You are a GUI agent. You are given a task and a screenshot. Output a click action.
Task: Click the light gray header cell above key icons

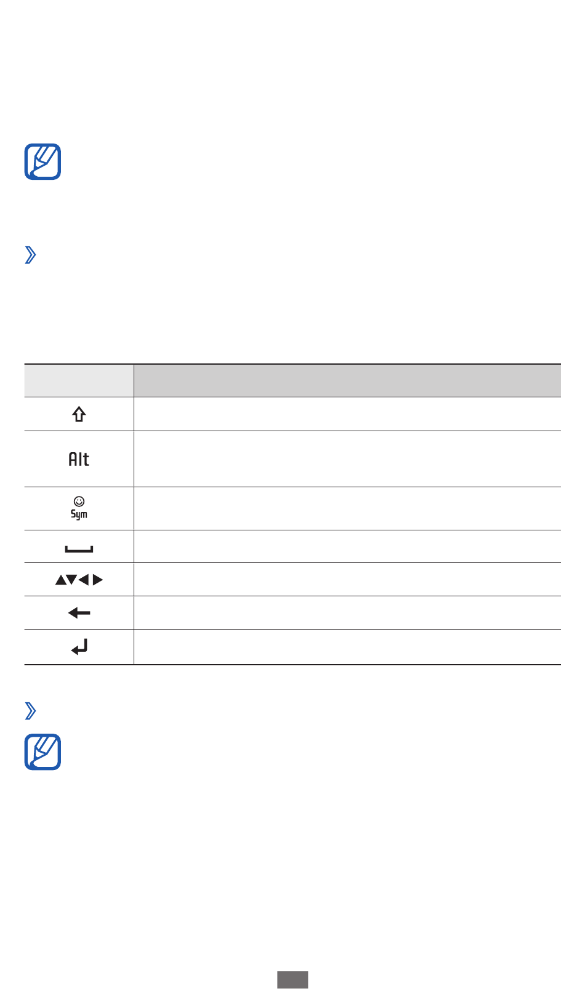click(x=79, y=381)
